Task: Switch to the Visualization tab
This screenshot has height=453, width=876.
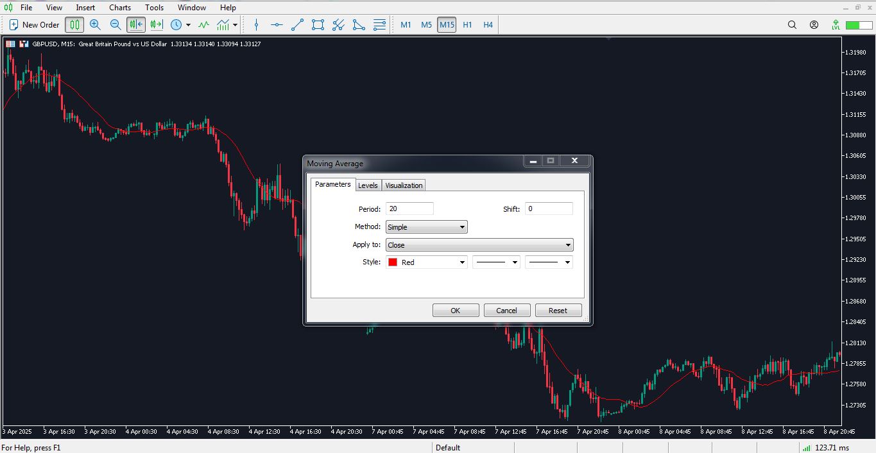Action: (403, 185)
